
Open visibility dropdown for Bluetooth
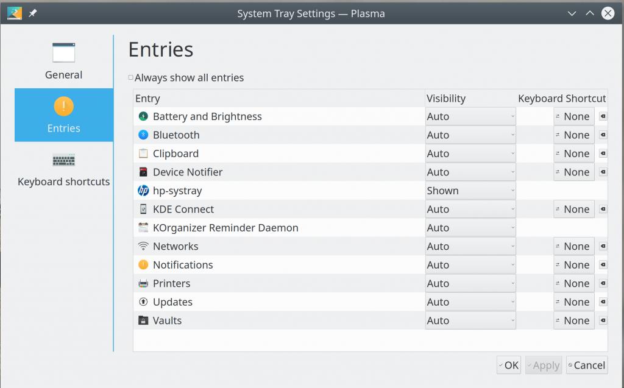click(470, 135)
